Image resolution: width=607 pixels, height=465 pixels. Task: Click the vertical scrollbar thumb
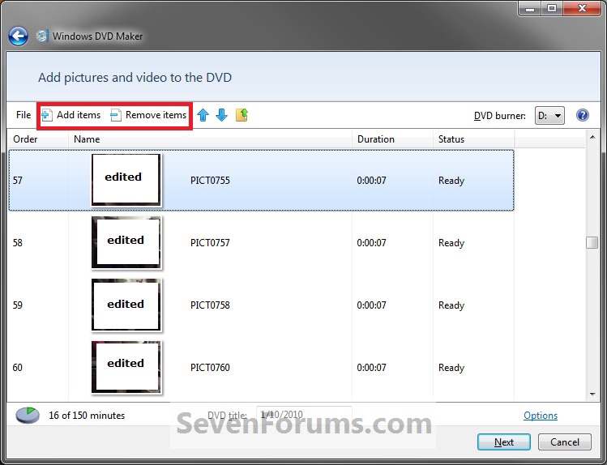tap(592, 242)
